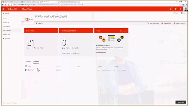Sort by the Name column header
189x106 pixels.
pyautogui.click(x=30, y=66)
